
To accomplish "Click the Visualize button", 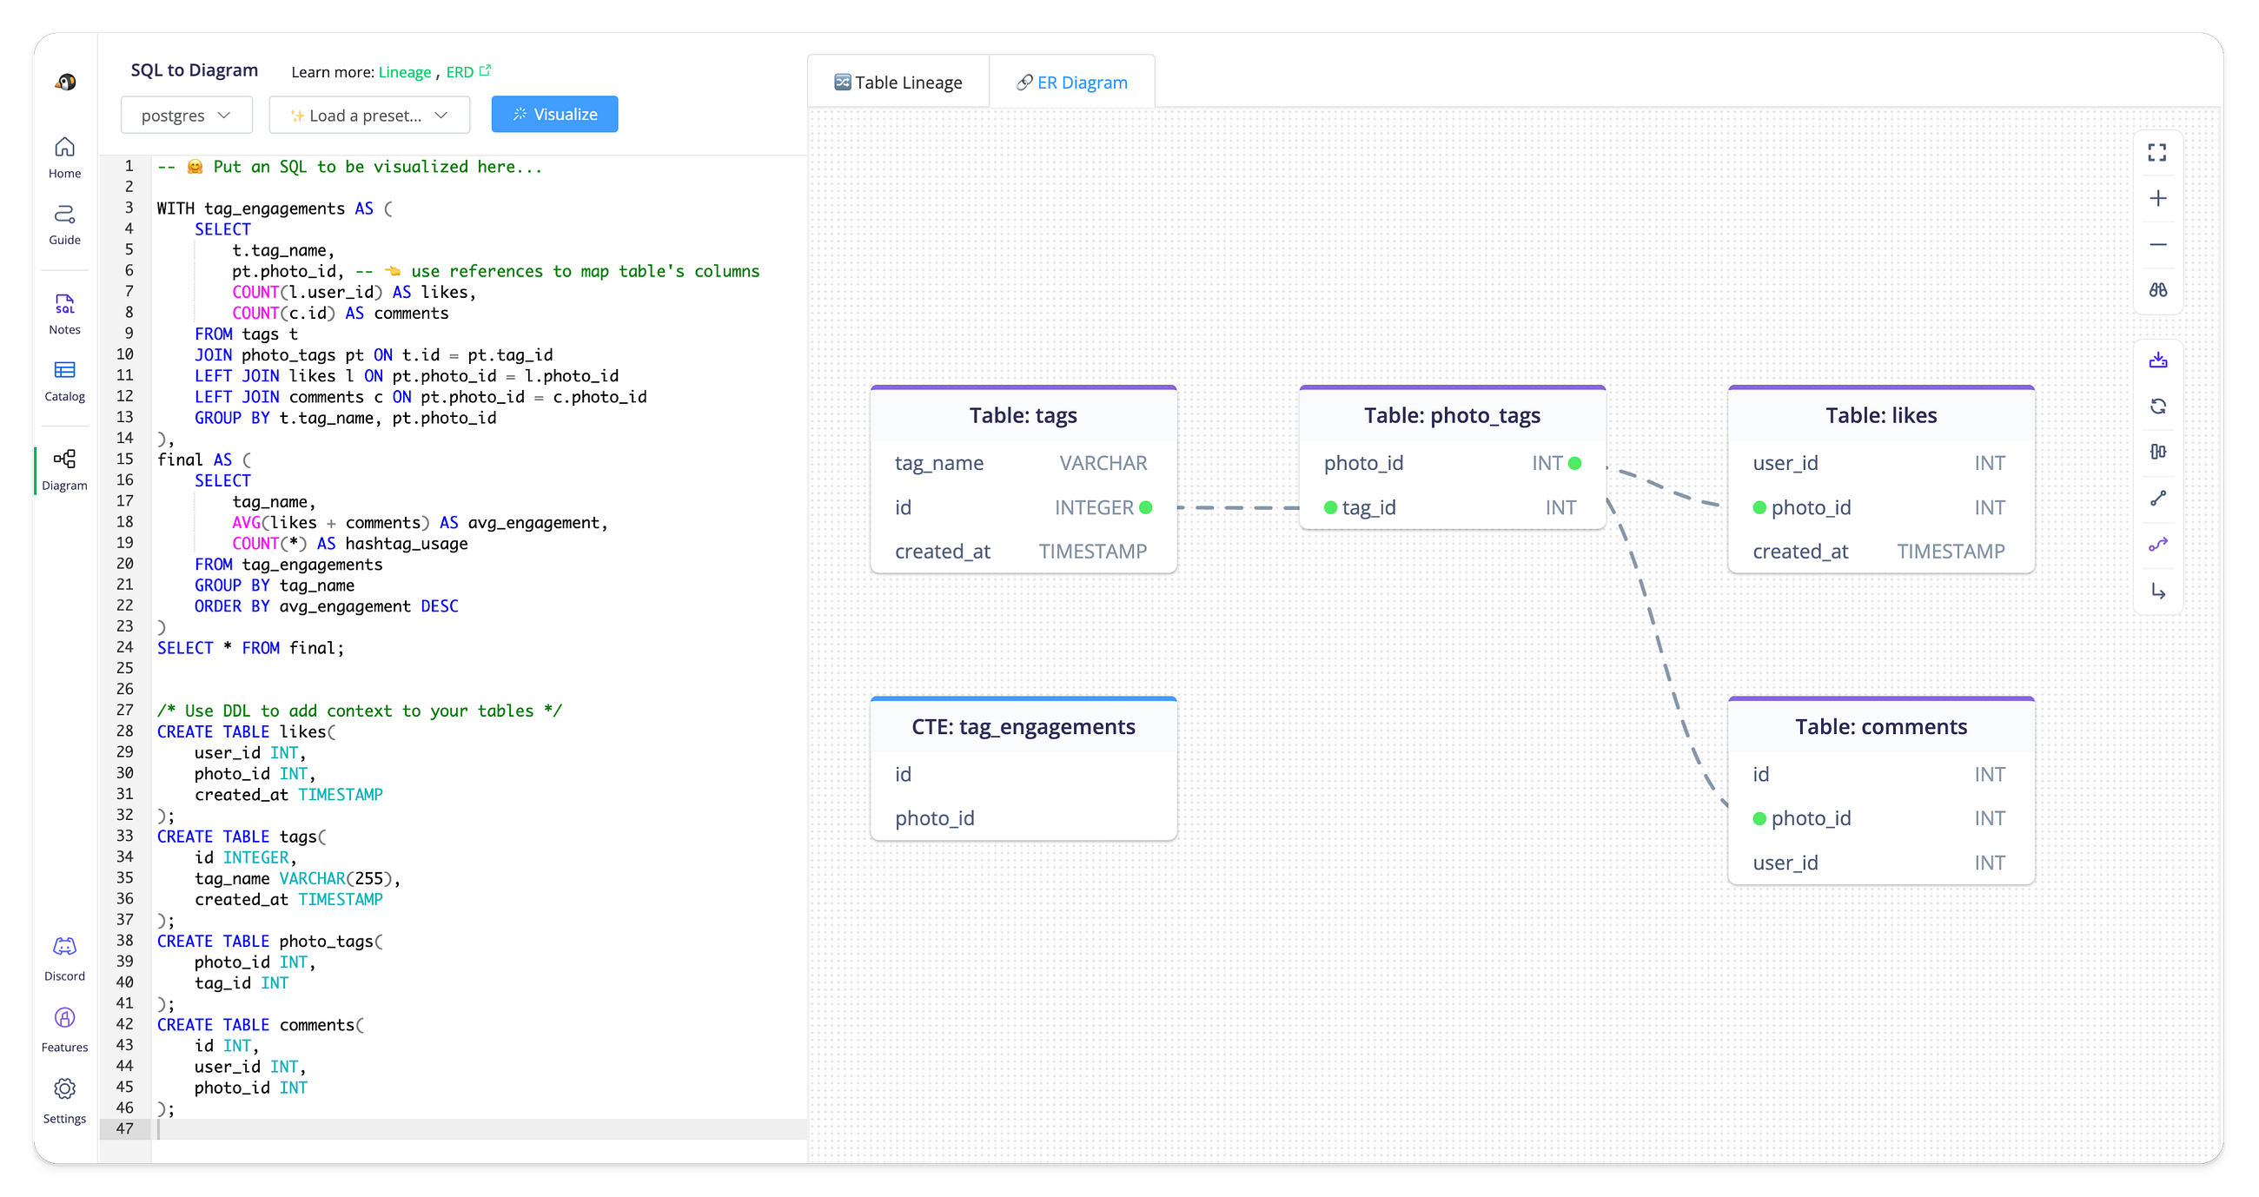I will 554,114.
